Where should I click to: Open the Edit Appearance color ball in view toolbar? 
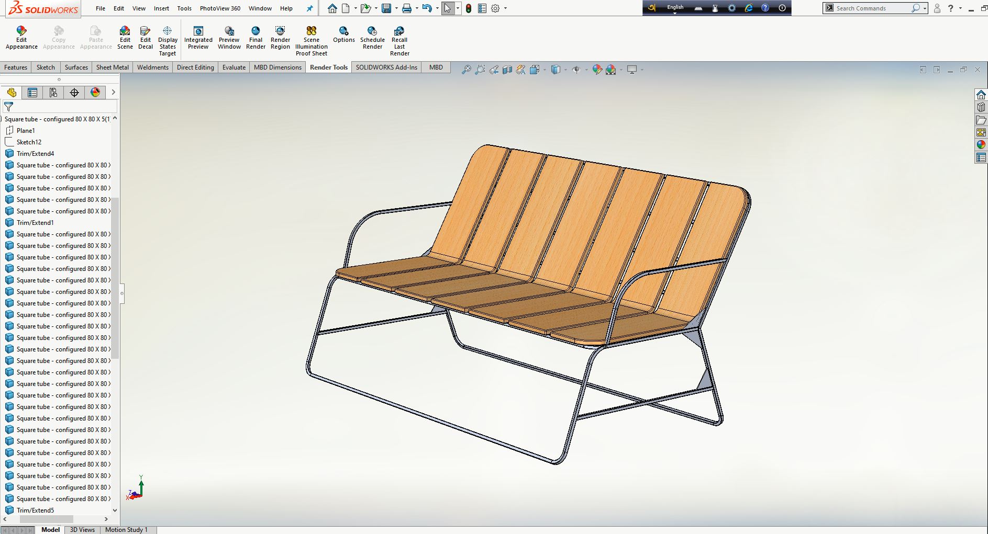coord(597,70)
